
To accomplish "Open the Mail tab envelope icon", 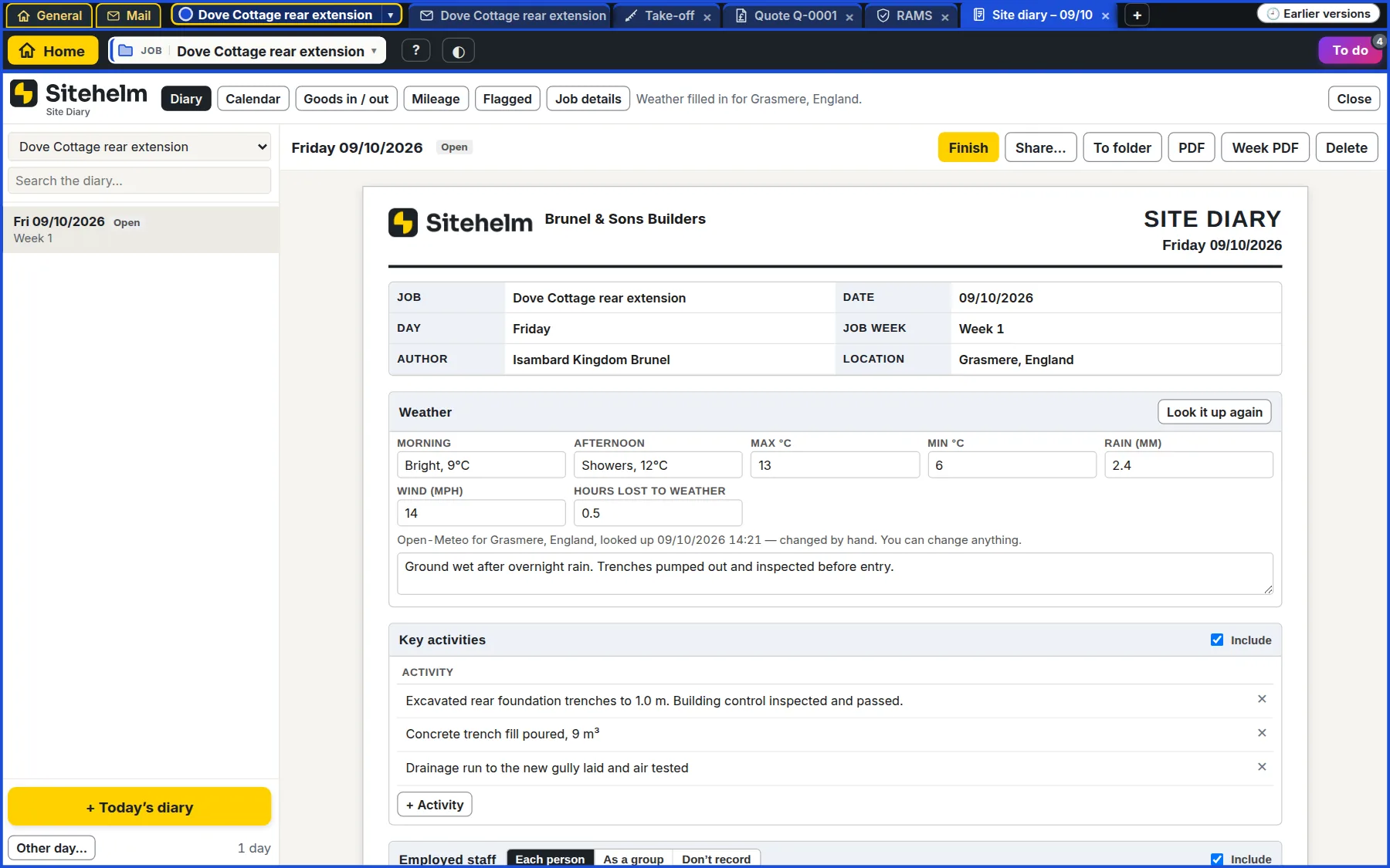I will [x=114, y=15].
